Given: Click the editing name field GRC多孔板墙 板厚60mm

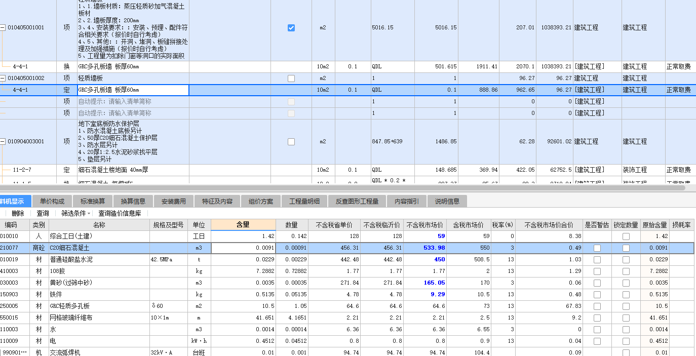Looking at the screenshot, I should point(133,90).
